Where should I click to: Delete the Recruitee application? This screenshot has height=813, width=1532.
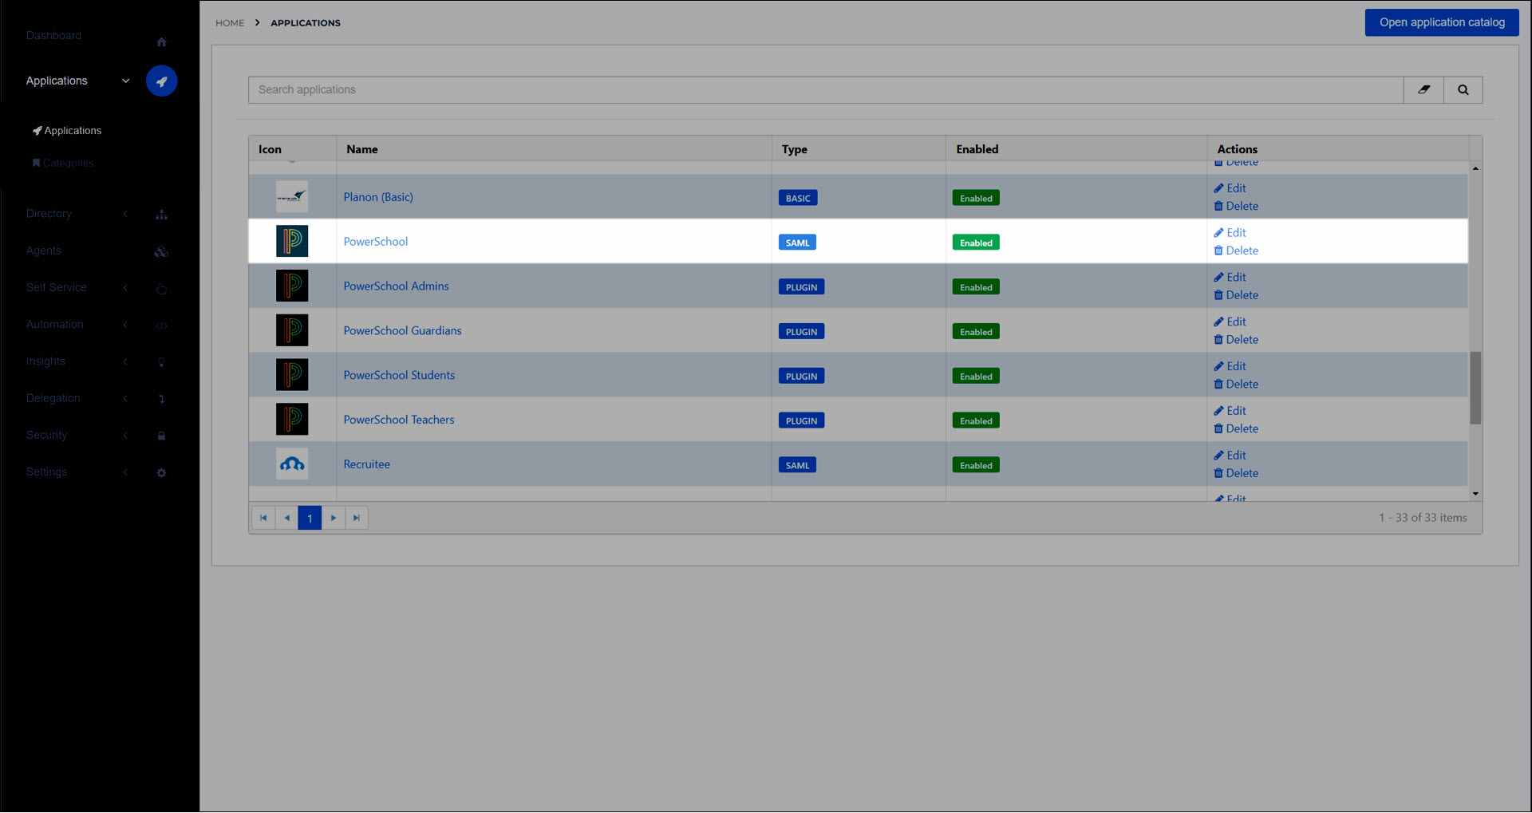pos(1236,473)
